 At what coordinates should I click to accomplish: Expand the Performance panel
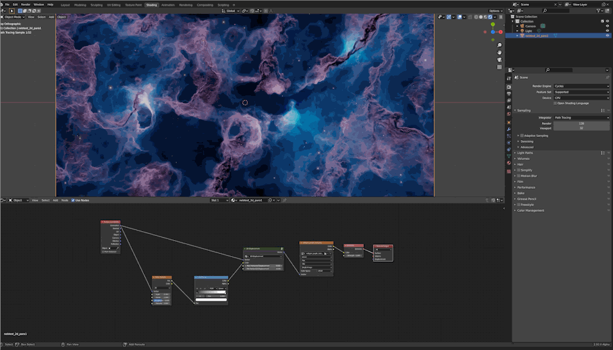pyautogui.click(x=526, y=187)
